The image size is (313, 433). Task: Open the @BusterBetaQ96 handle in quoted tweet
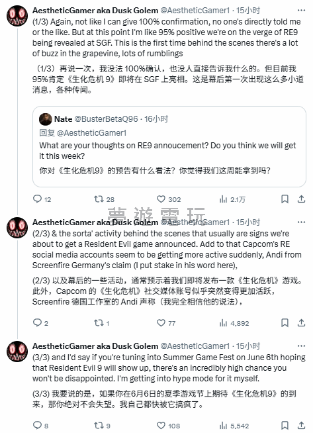107,119
